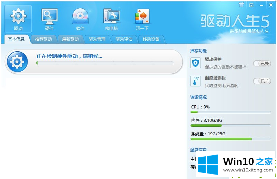Open the title bar dropdown menu icon
The width and height of the screenshot is (277, 179).
(251, 5)
